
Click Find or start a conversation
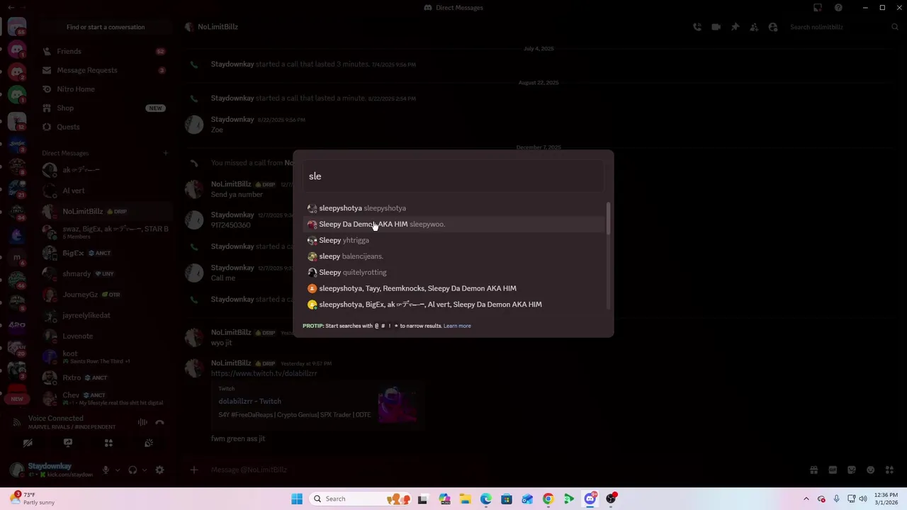[x=106, y=27]
